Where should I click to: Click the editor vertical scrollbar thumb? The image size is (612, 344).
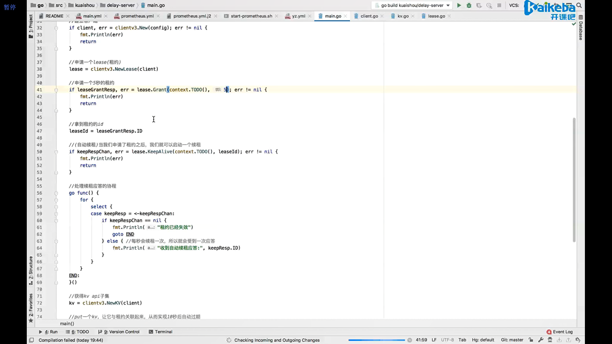tap(574, 180)
